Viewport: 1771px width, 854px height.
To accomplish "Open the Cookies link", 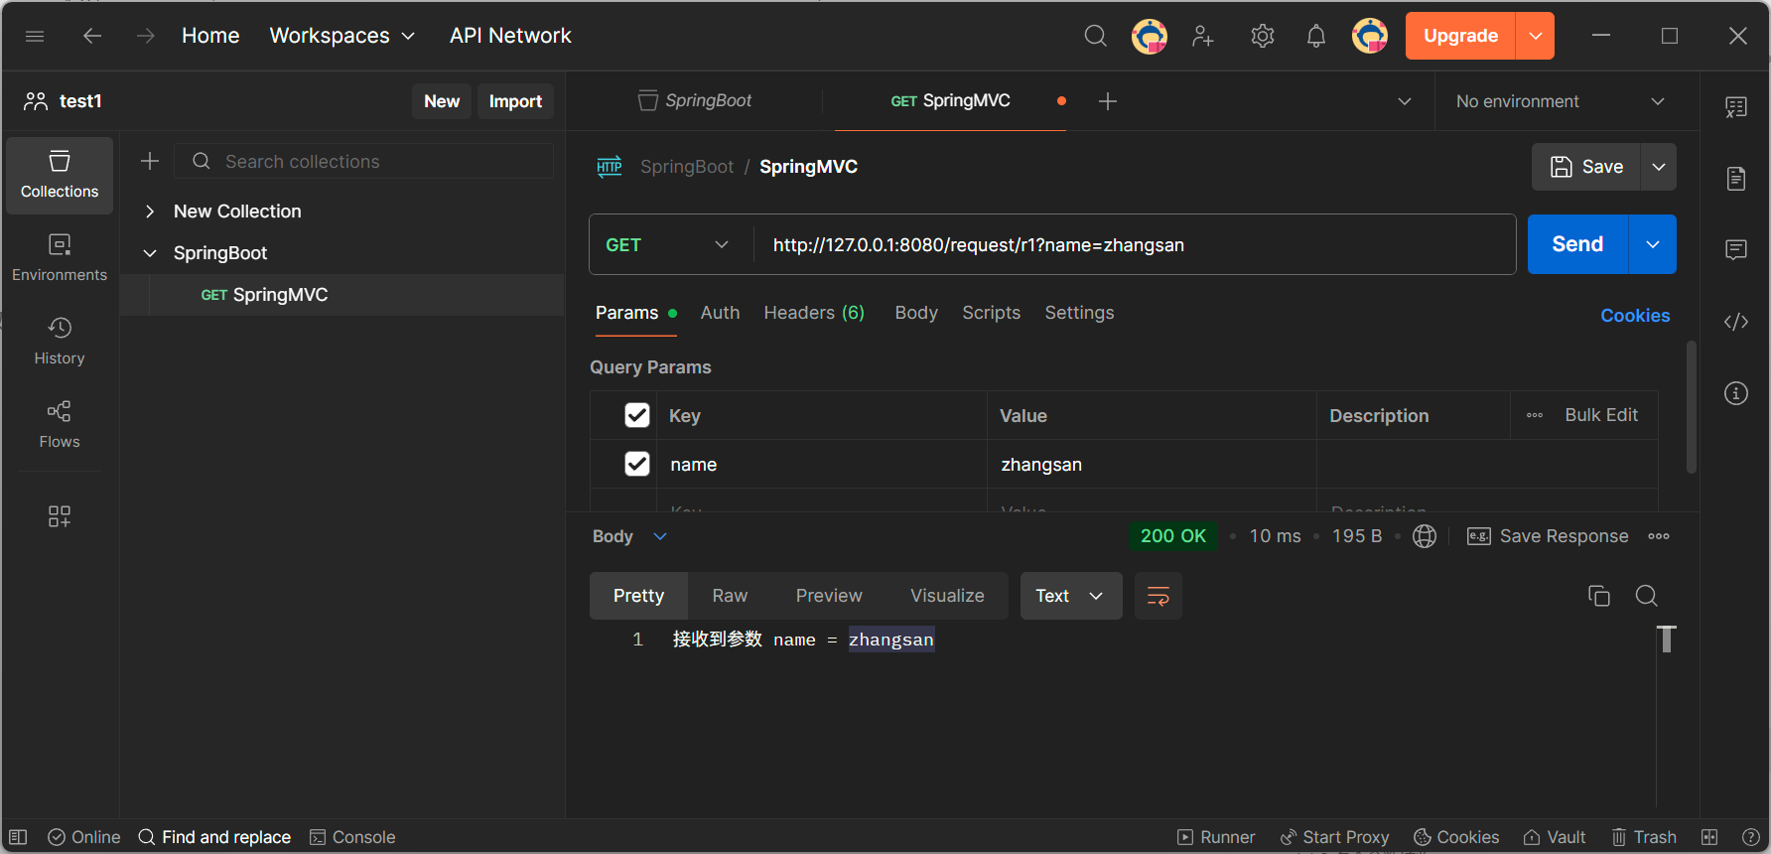I will (1635, 316).
